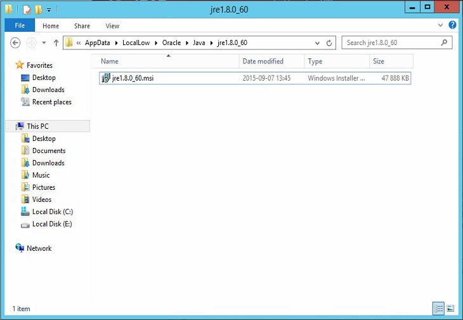Viewport: 463px width, 320px height.
Task: Open Desktop under This PC
Action: pyautogui.click(x=44, y=138)
